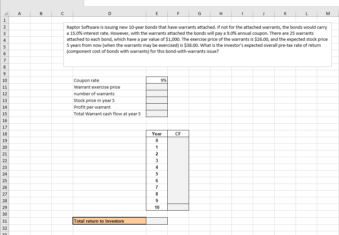The width and height of the screenshot is (339, 235).
Task: Select the number of warrants input cell
Action: tap(157, 94)
